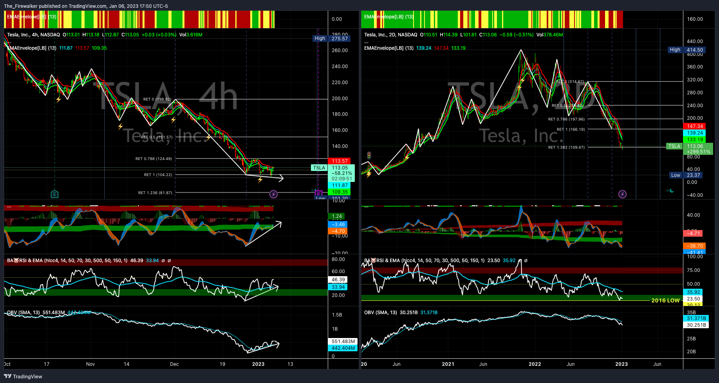The width and height of the screenshot is (719, 383).
Task: Click the blue -3.46 oscillator value tag
Action: point(338,225)
